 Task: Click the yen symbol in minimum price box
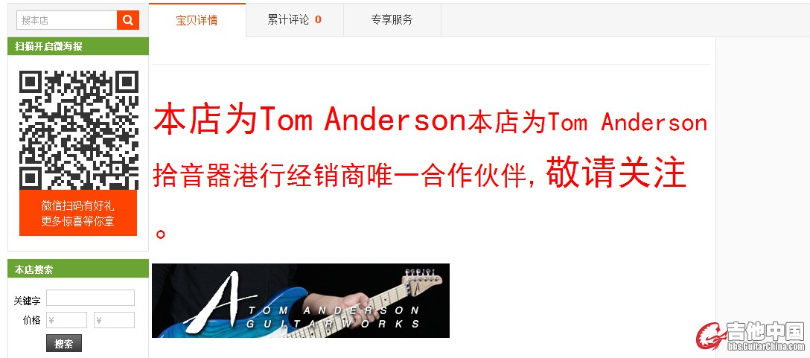51,321
